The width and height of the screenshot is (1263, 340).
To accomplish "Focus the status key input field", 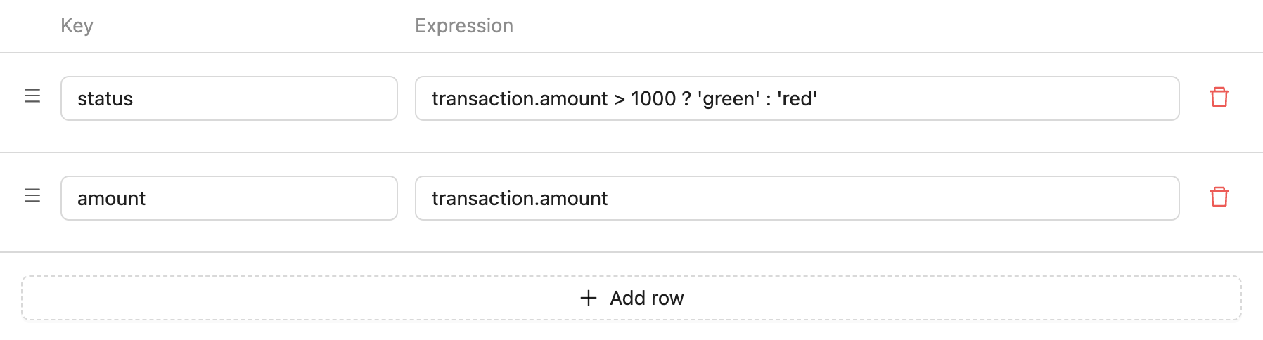I will 229,98.
